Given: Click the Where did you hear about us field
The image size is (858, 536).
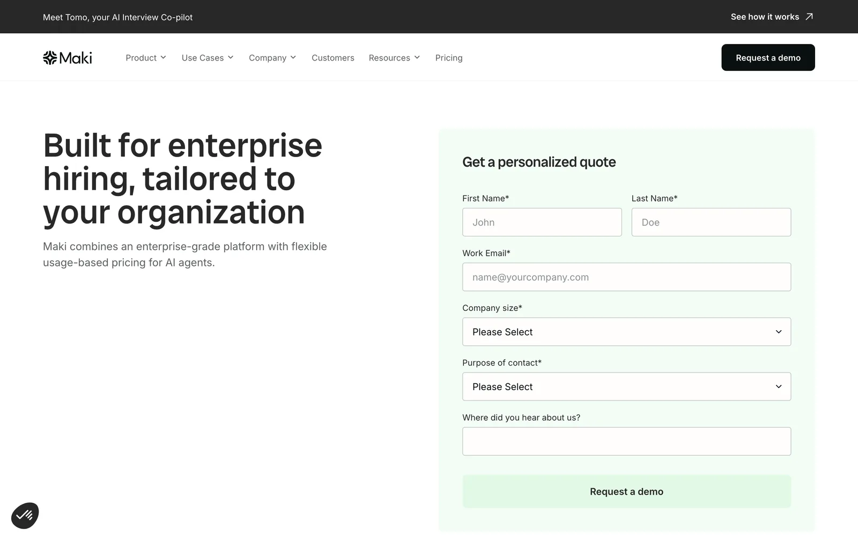Looking at the screenshot, I should [626, 441].
